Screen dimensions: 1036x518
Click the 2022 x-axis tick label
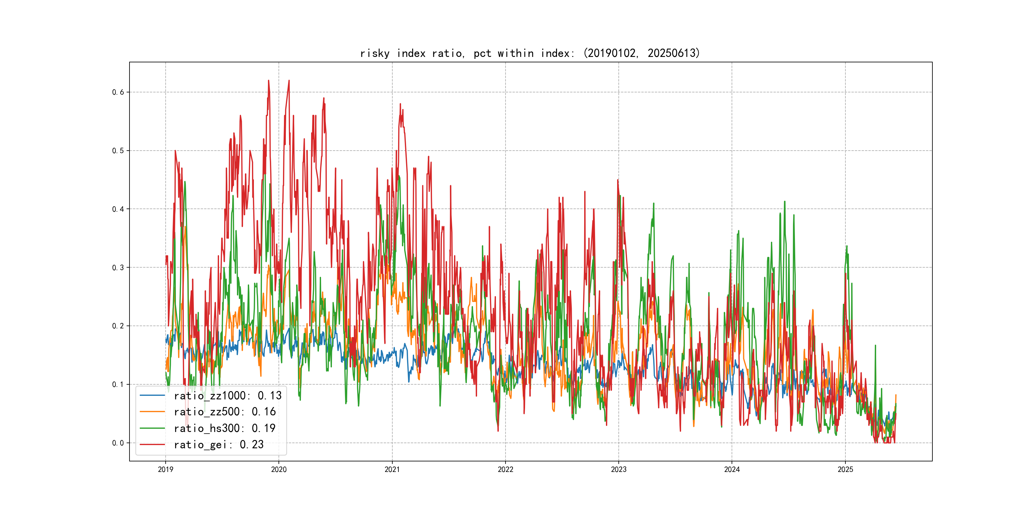click(506, 469)
